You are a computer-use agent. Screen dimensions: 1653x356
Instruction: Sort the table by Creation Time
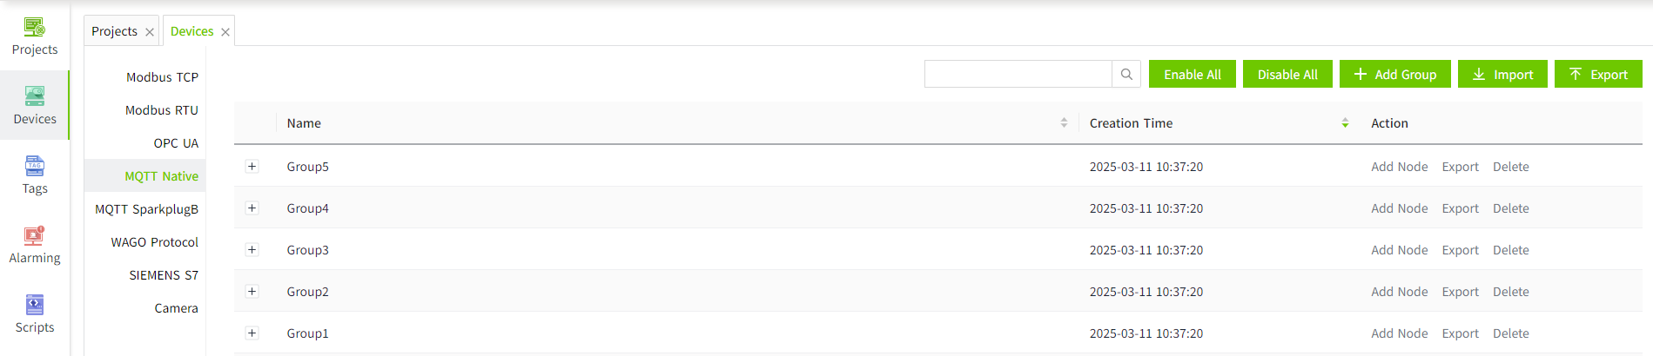1345,123
